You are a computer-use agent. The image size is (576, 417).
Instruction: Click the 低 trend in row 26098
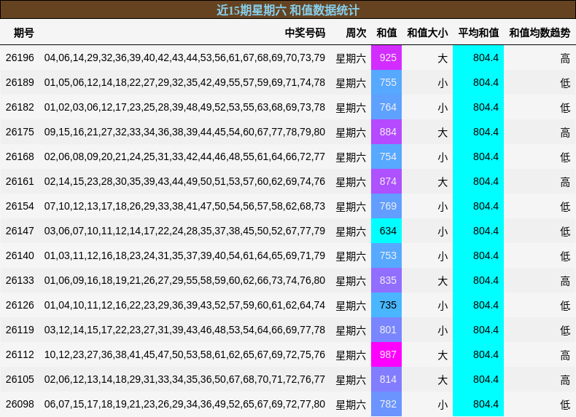[565, 405]
